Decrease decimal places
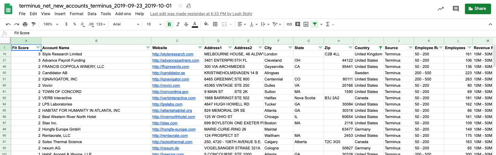496x155 pixels. click(82, 24)
